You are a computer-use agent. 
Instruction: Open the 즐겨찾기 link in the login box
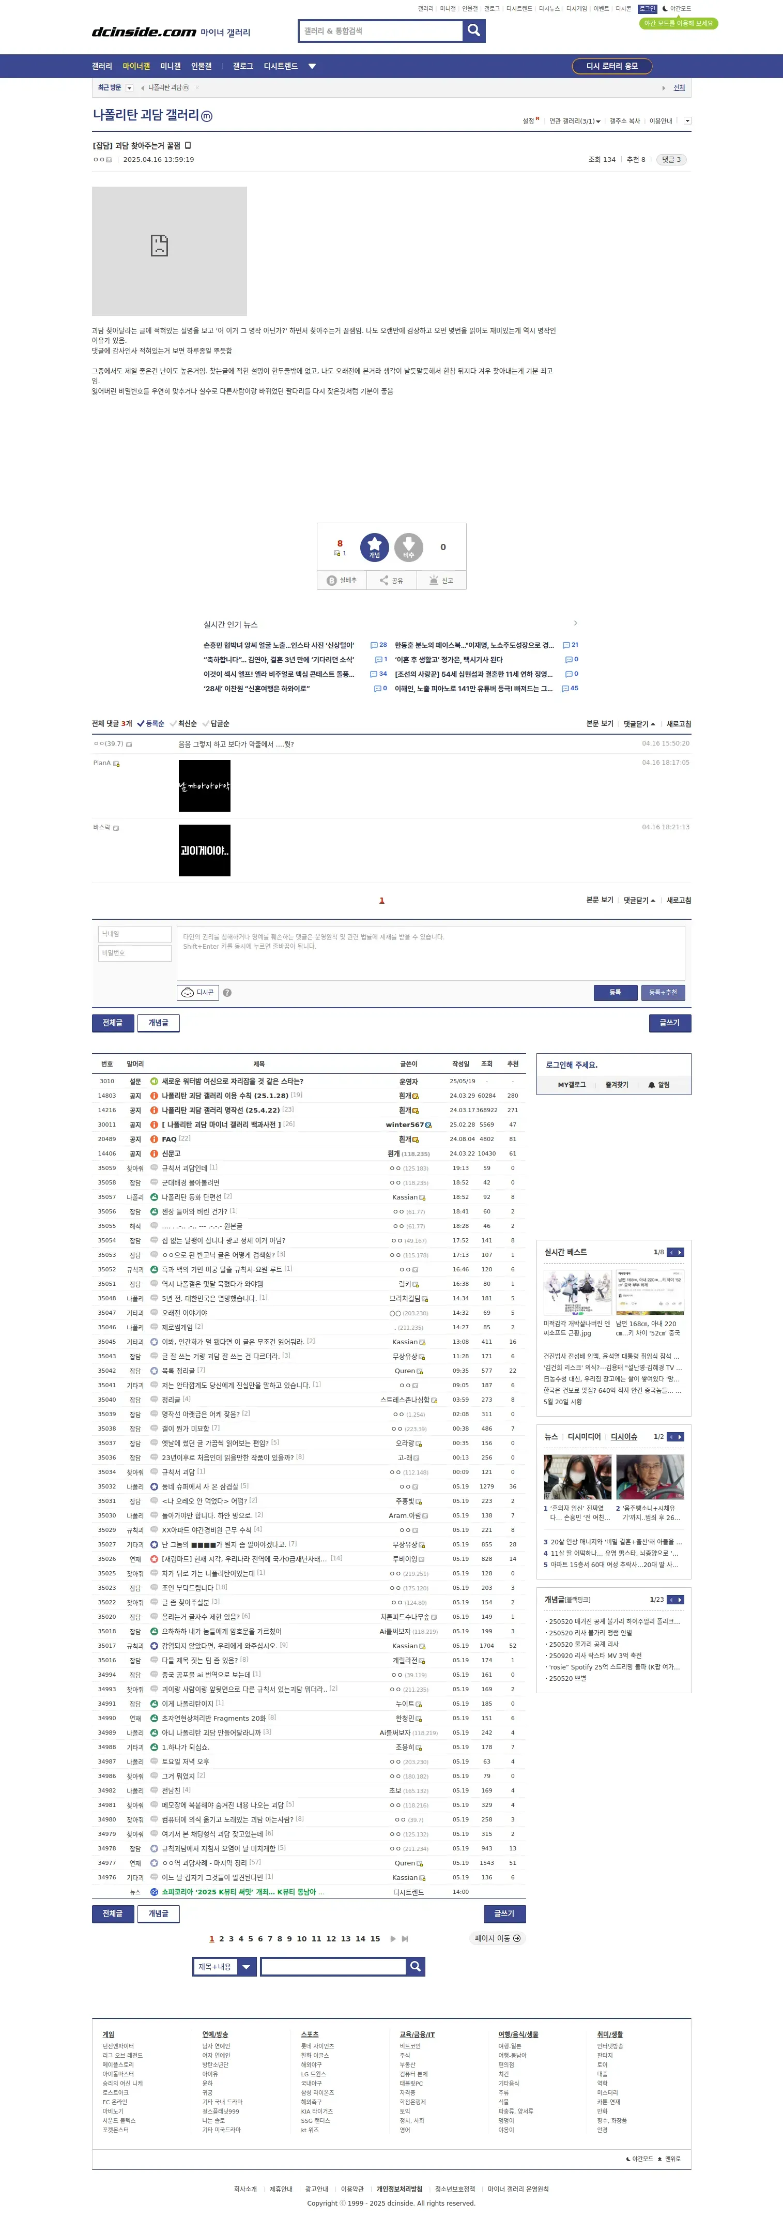[617, 1085]
